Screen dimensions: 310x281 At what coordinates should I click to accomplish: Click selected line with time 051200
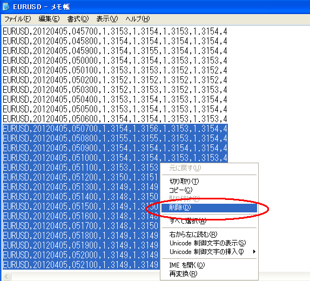point(81,177)
